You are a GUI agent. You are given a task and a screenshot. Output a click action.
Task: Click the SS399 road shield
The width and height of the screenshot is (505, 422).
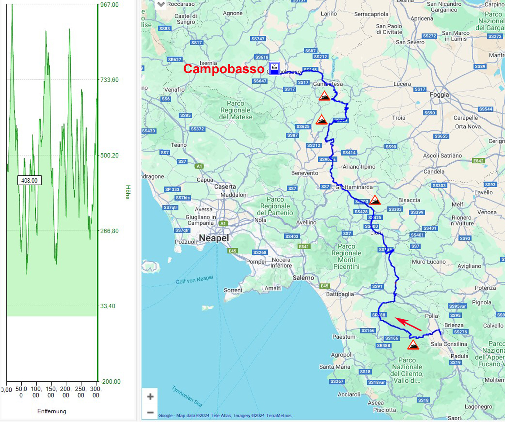[x=417, y=212]
